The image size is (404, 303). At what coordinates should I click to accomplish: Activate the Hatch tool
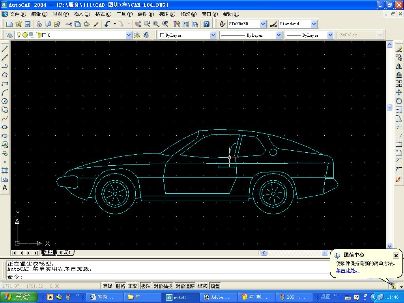point(5,170)
